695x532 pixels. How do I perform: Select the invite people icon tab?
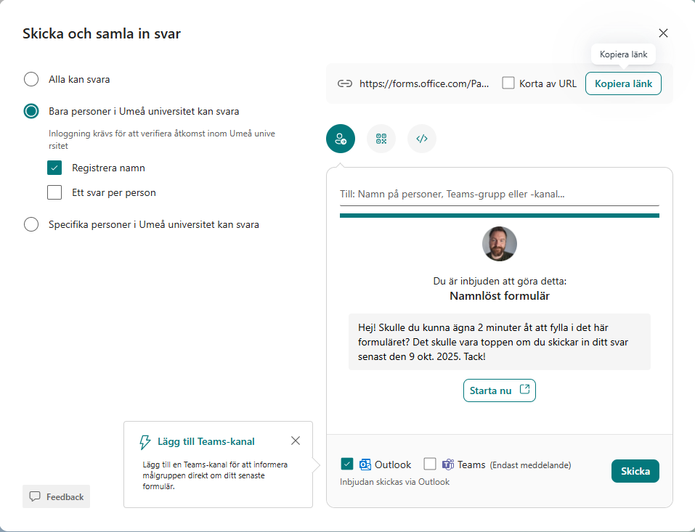(x=341, y=139)
